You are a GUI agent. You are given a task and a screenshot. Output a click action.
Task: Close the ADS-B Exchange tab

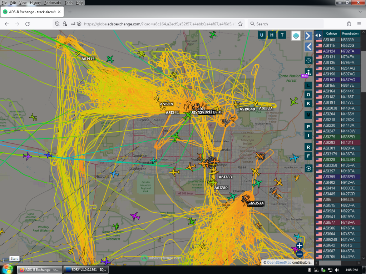pos(59,12)
